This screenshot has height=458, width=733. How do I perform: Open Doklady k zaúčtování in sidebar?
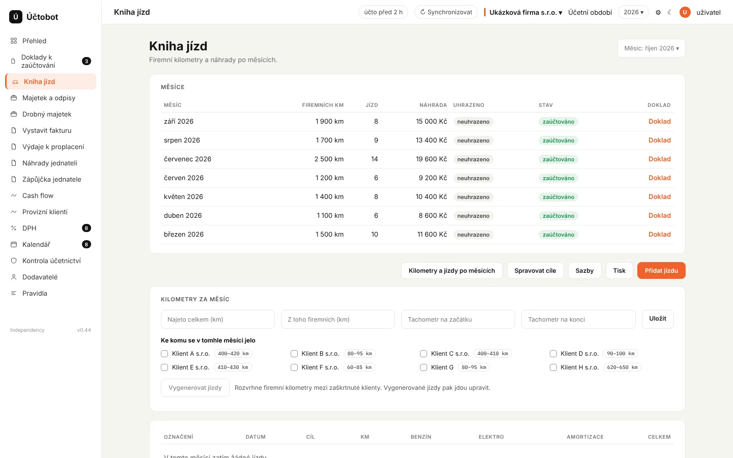[x=50, y=61]
